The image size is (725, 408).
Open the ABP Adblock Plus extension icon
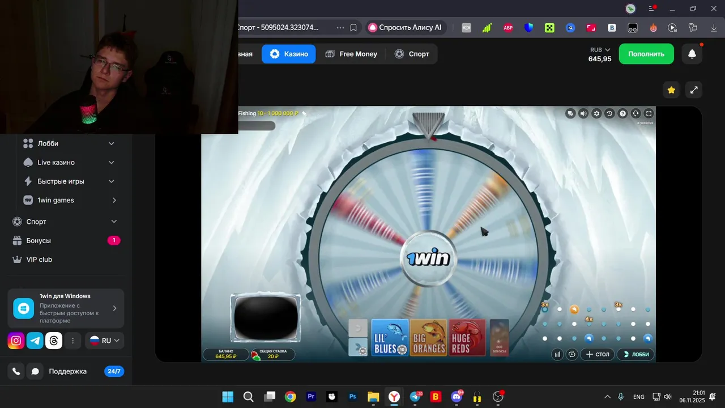[x=508, y=27]
